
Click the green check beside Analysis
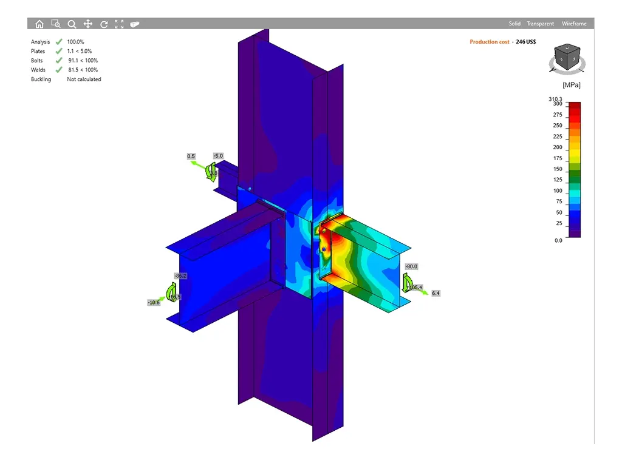(59, 42)
